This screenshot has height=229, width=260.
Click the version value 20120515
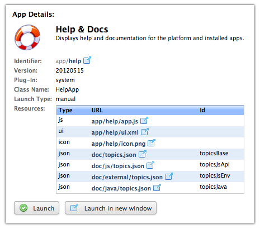tap(70, 70)
